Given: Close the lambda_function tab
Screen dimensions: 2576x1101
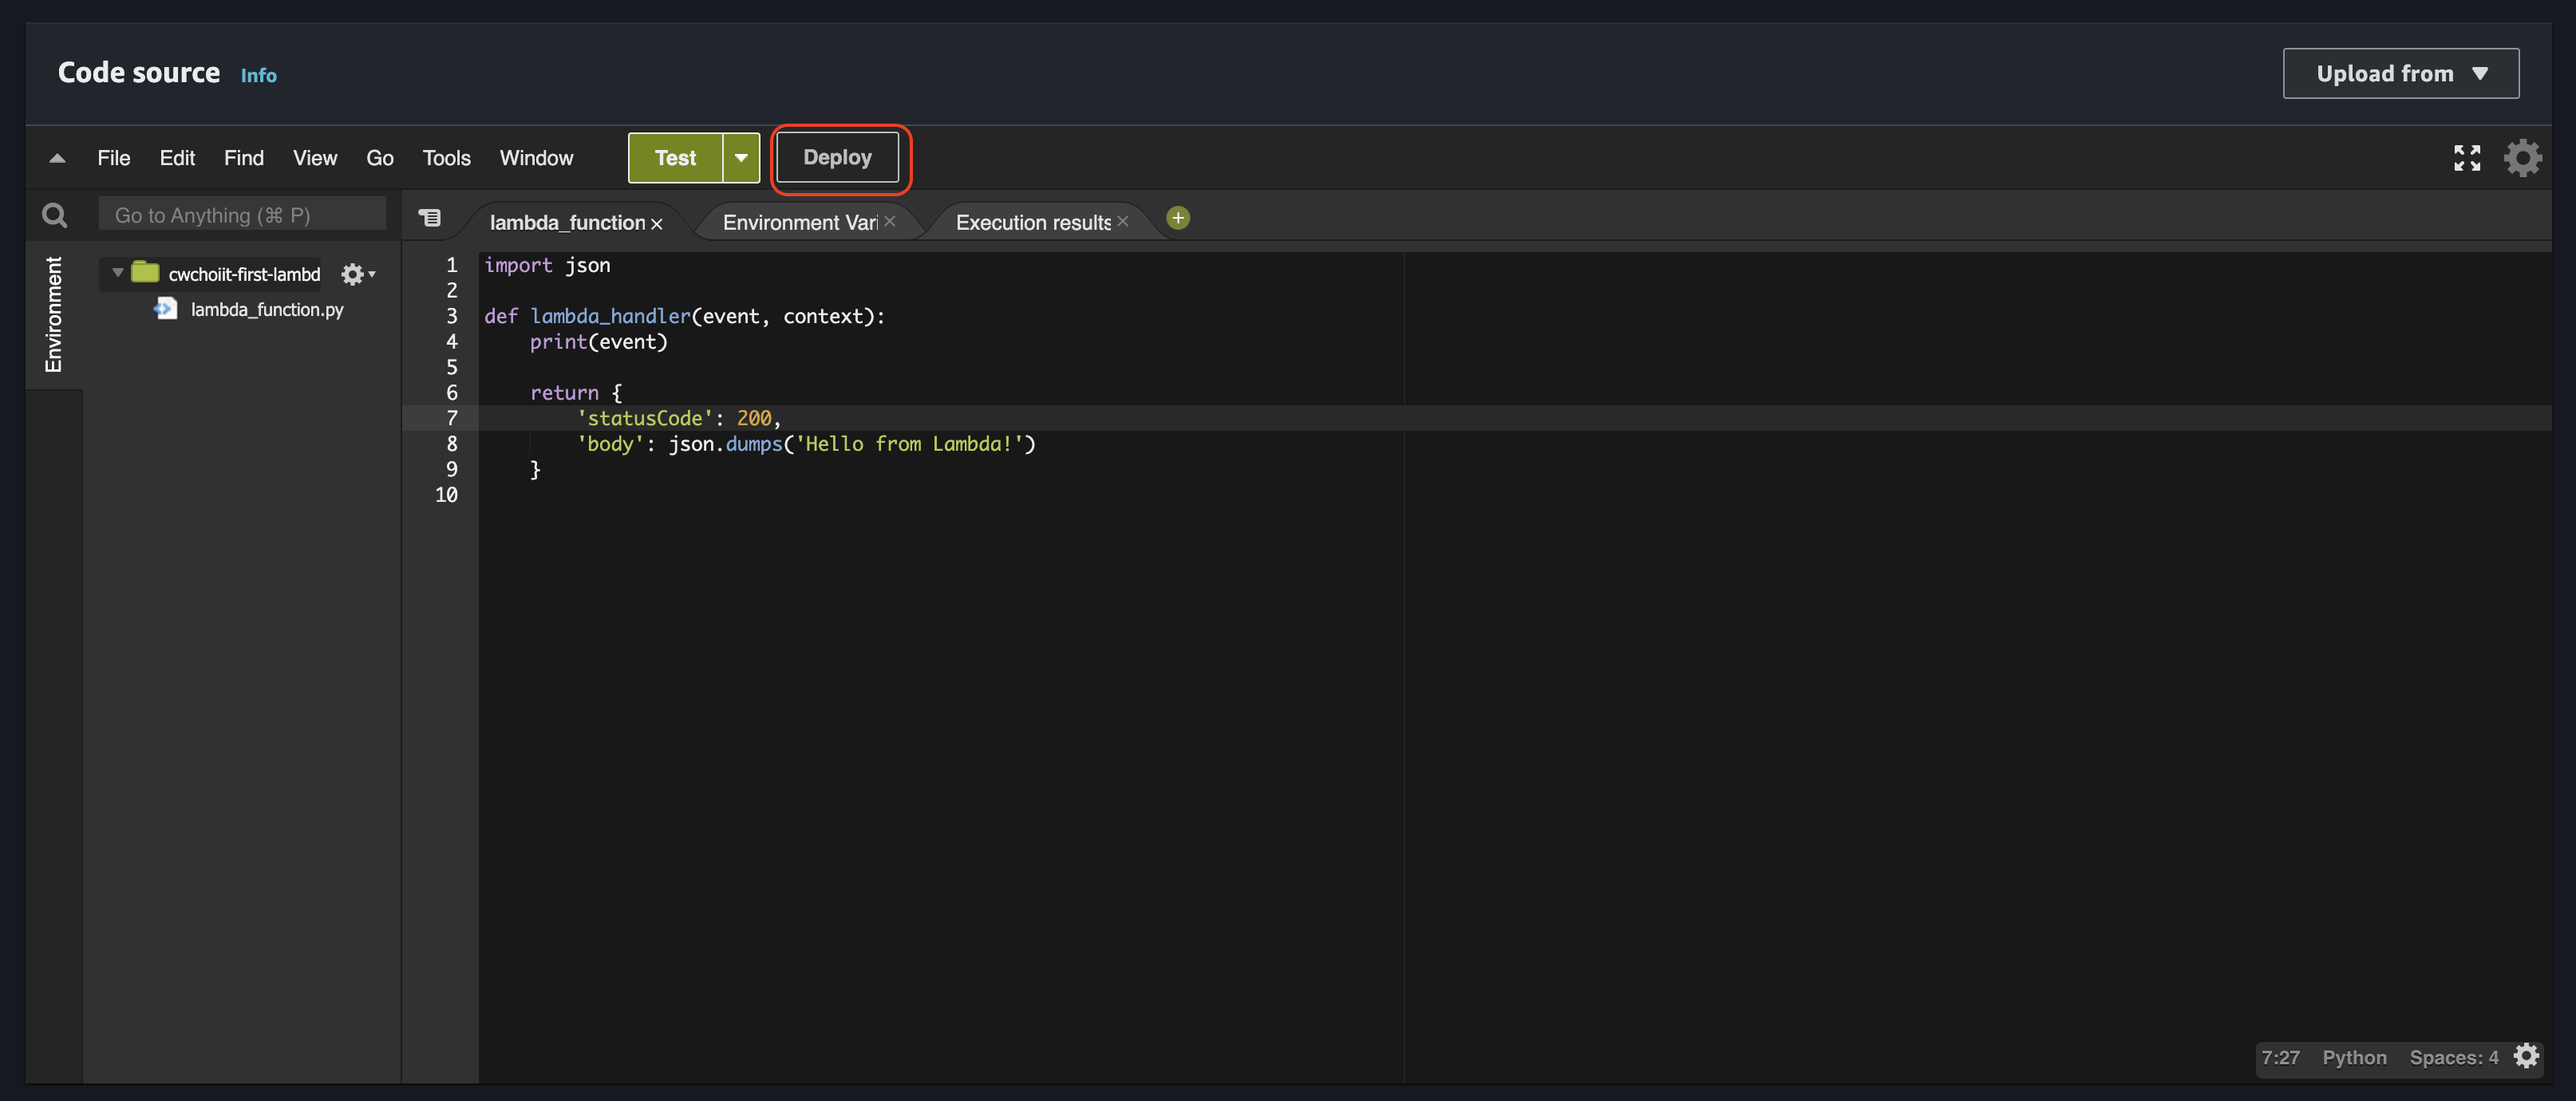Looking at the screenshot, I should point(657,224).
